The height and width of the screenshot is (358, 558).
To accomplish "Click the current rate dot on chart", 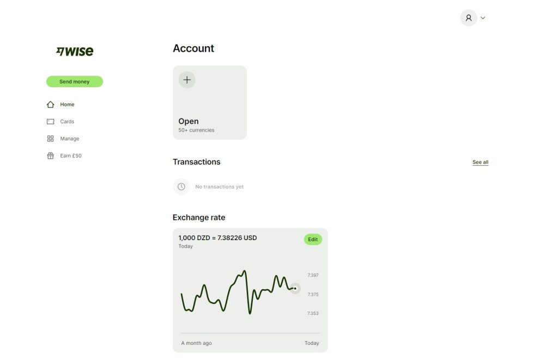I will point(295,288).
